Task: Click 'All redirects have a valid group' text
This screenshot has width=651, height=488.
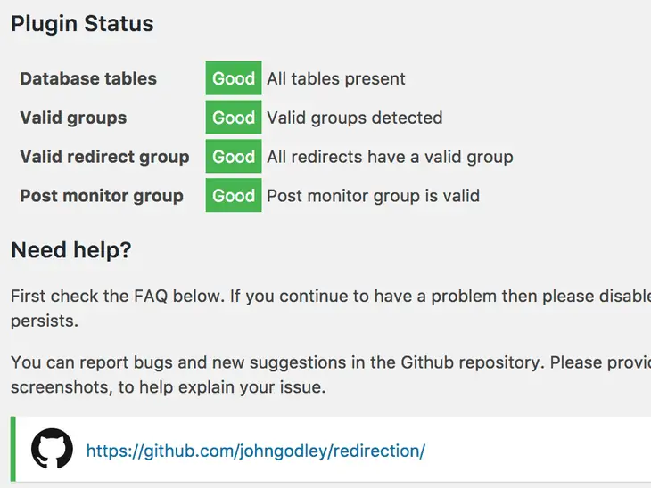Action: coord(390,157)
